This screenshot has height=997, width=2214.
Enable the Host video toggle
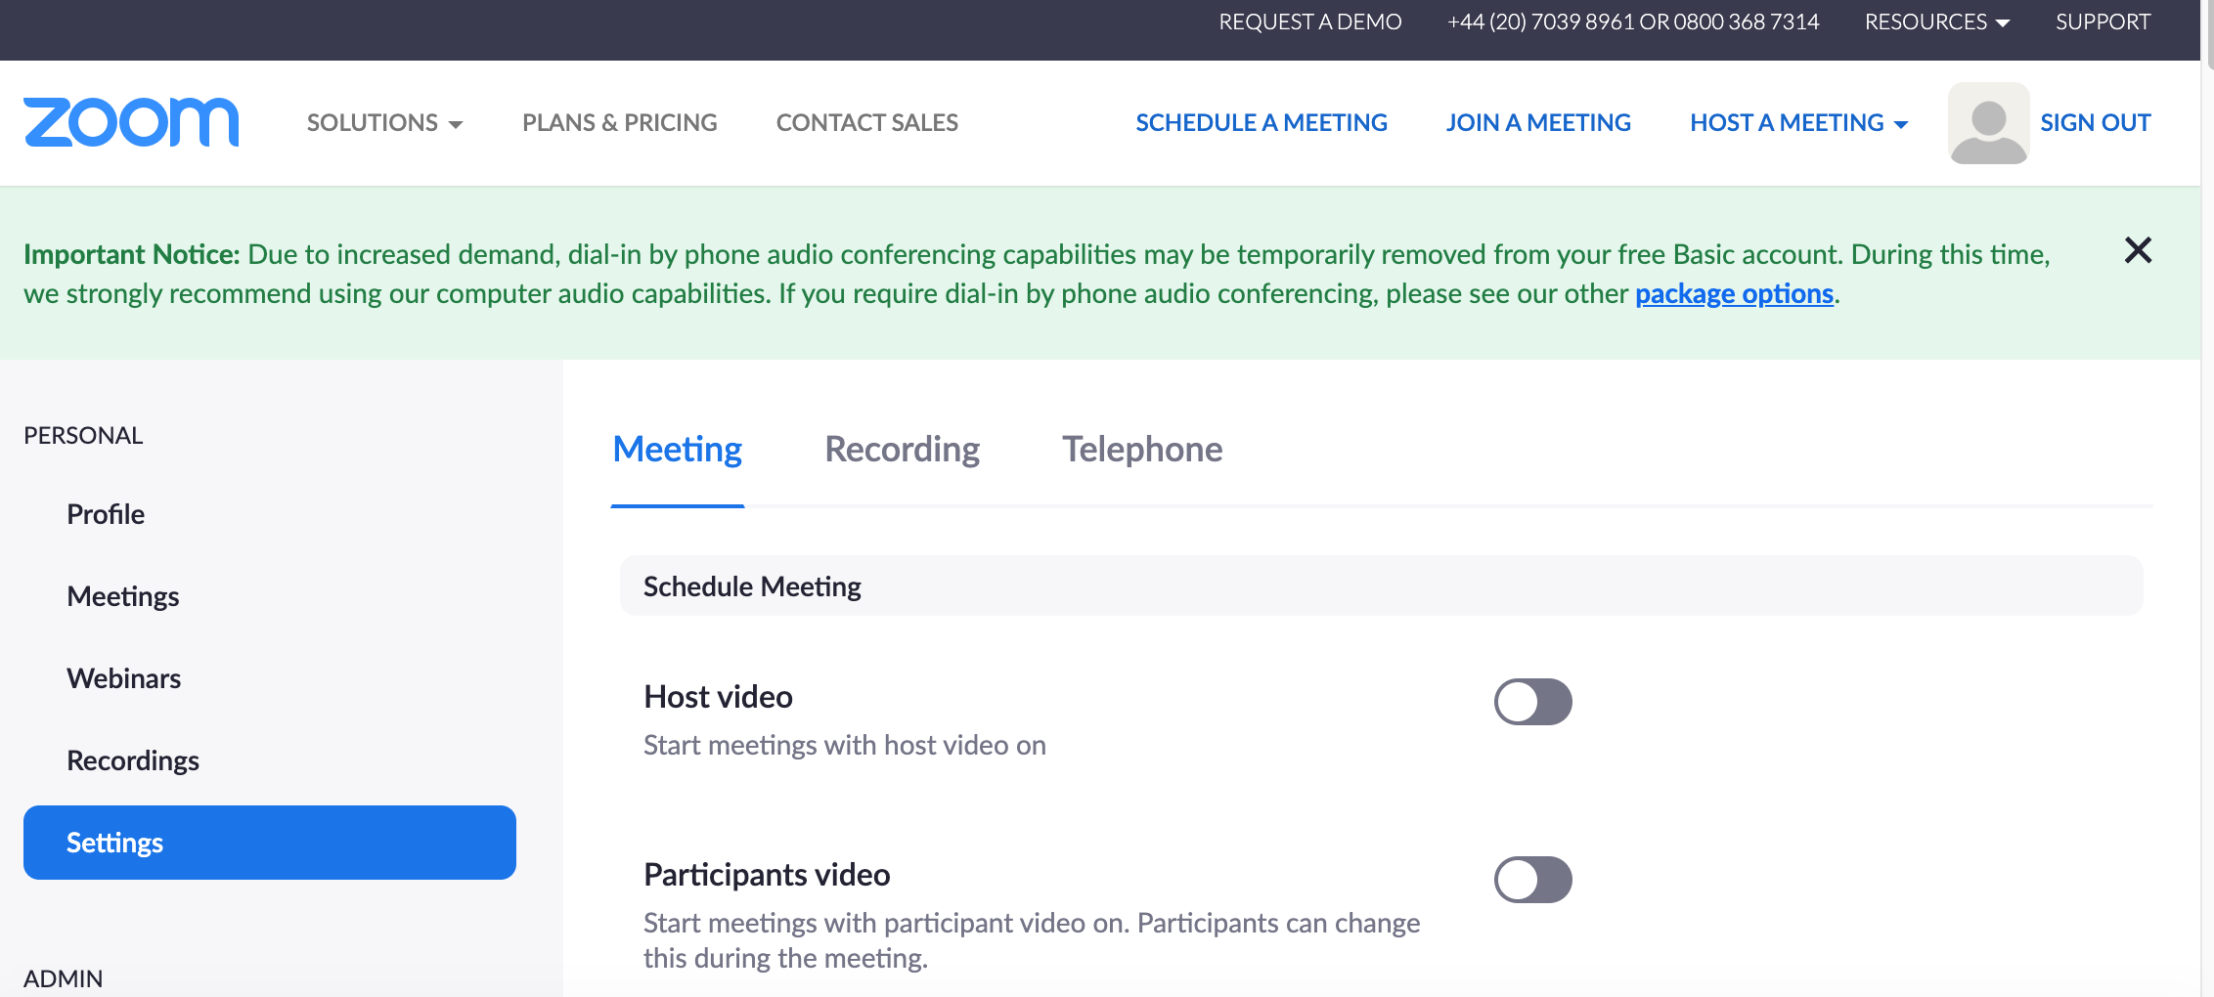[1532, 702]
